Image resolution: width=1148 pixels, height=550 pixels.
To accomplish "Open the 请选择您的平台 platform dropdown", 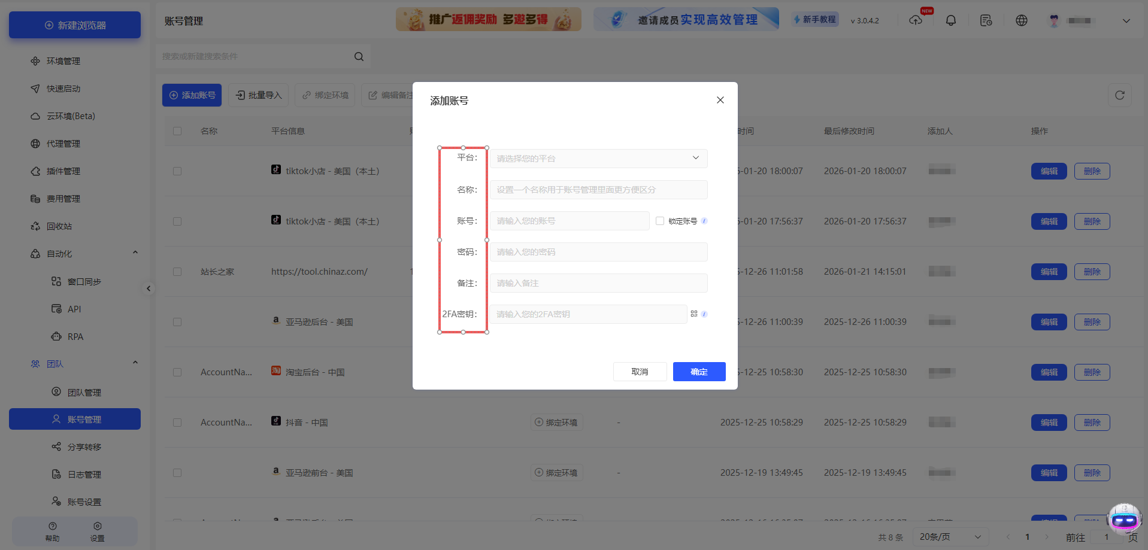I will 597,158.
